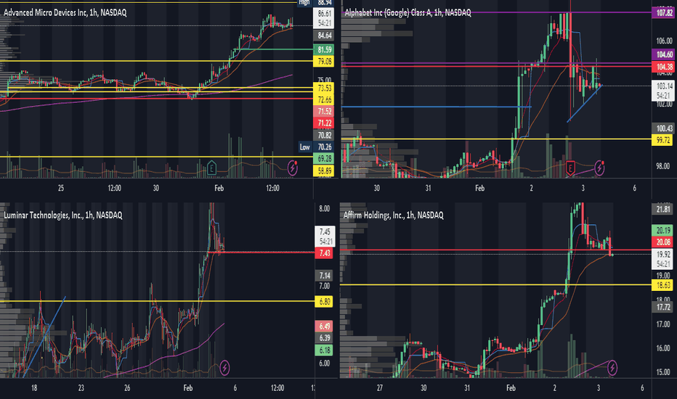Image resolution: width=677 pixels, height=399 pixels.
Task: Click the 23 date on Luminar time axis
Action: pyautogui.click(x=81, y=388)
